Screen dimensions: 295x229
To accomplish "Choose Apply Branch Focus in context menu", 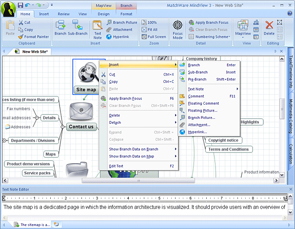I will (139, 98).
